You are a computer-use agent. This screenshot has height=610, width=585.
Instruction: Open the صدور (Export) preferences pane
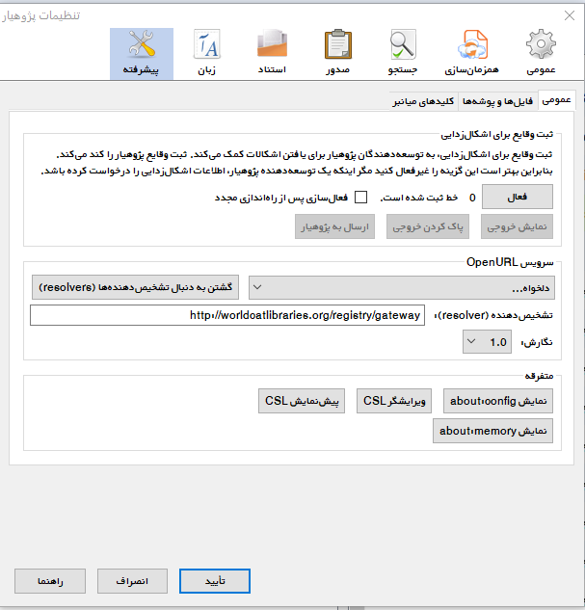point(337,53)
